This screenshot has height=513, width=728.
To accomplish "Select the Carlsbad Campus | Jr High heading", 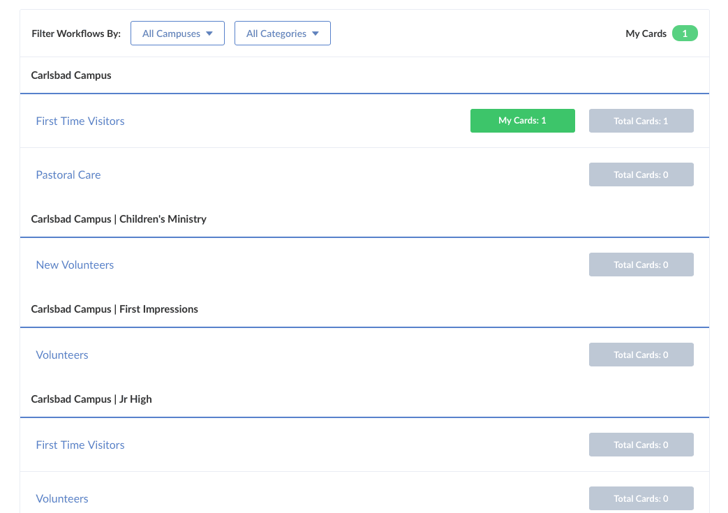I will click(91, 399).
